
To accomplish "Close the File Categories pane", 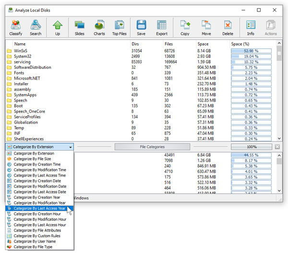I will click(277, 147).
